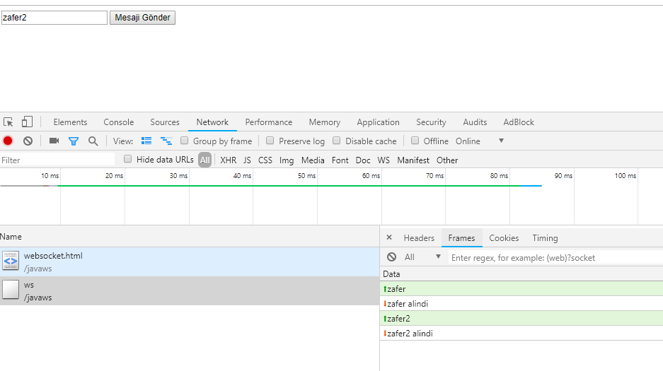Stop recording with the red record button
This screenshot has width=663, height=371.
pyautogui.click(x=8, y=141)
